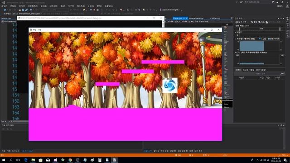This screenshot has height=163, width=290.
Task: Click the taskbar search icon
Action: tap(11, 160)
